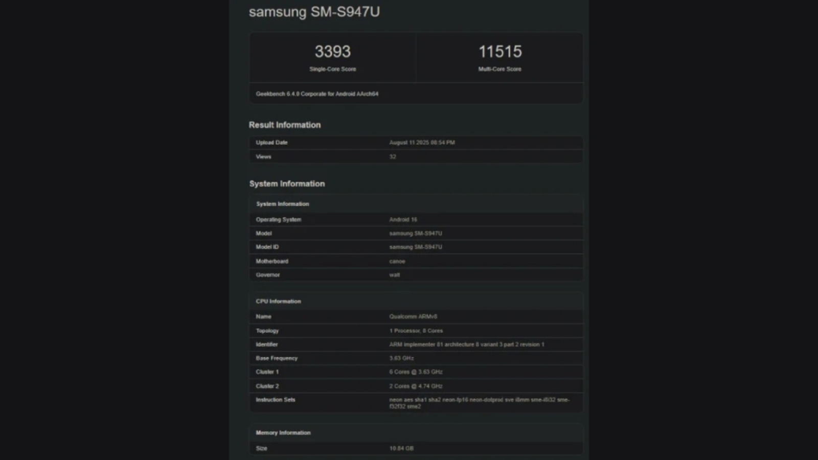Click the 'Multi-Core Score' label
818x460 pixels.
[500, 69]
